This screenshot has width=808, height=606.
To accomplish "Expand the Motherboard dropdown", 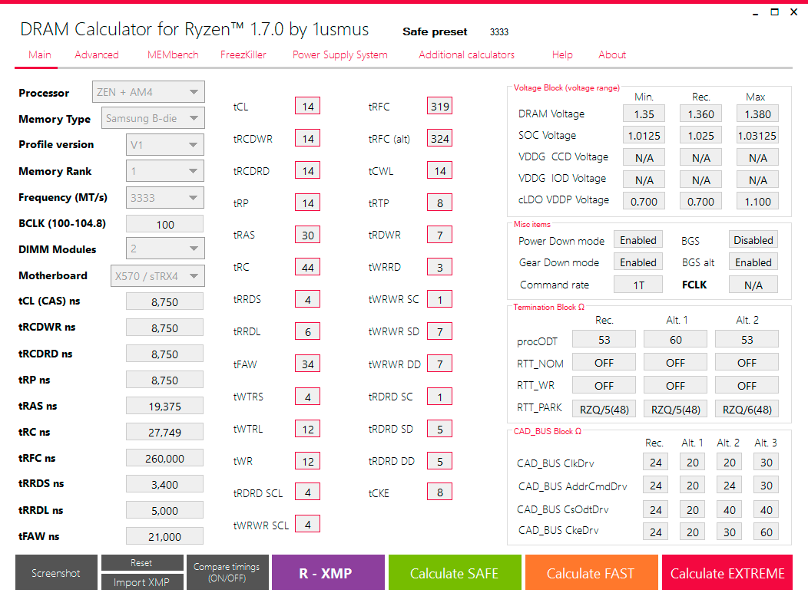I will (x=157, y=275).
